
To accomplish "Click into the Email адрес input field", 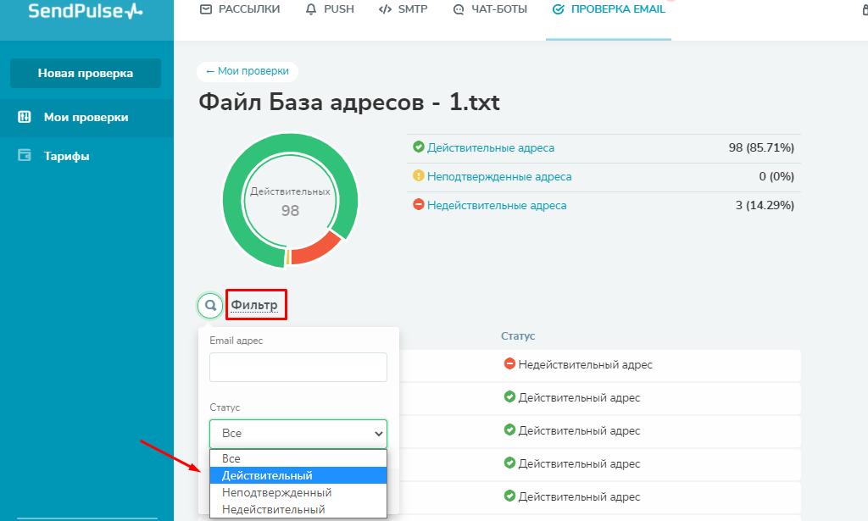I will point(298,367).
